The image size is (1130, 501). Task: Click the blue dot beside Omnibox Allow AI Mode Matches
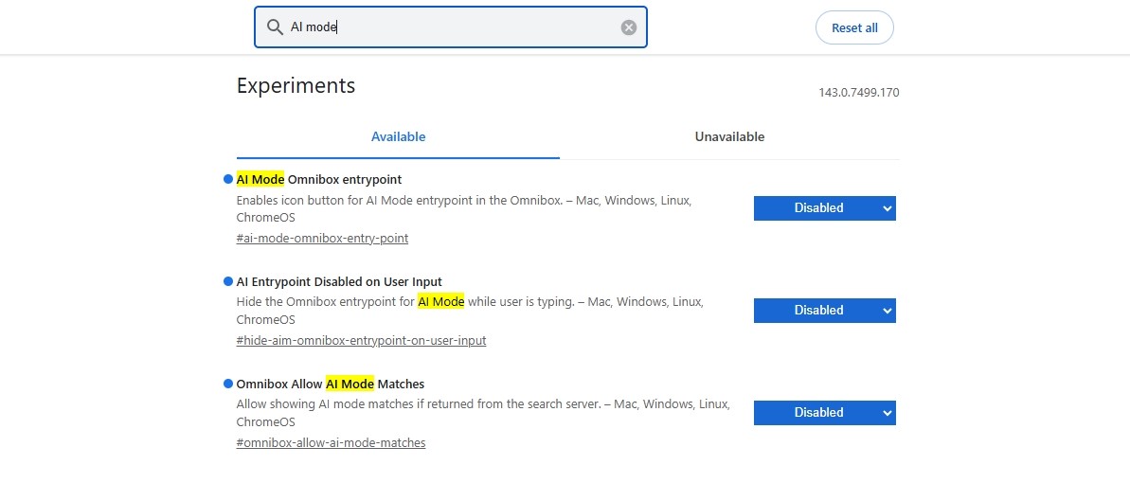(x=227, y=384)
